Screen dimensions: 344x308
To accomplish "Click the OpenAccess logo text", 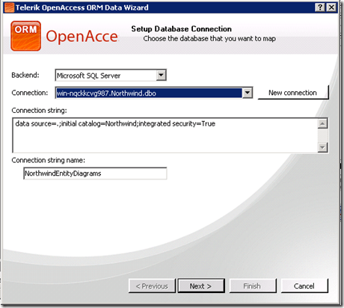I will pyautogui.click(x=82, y=37).
